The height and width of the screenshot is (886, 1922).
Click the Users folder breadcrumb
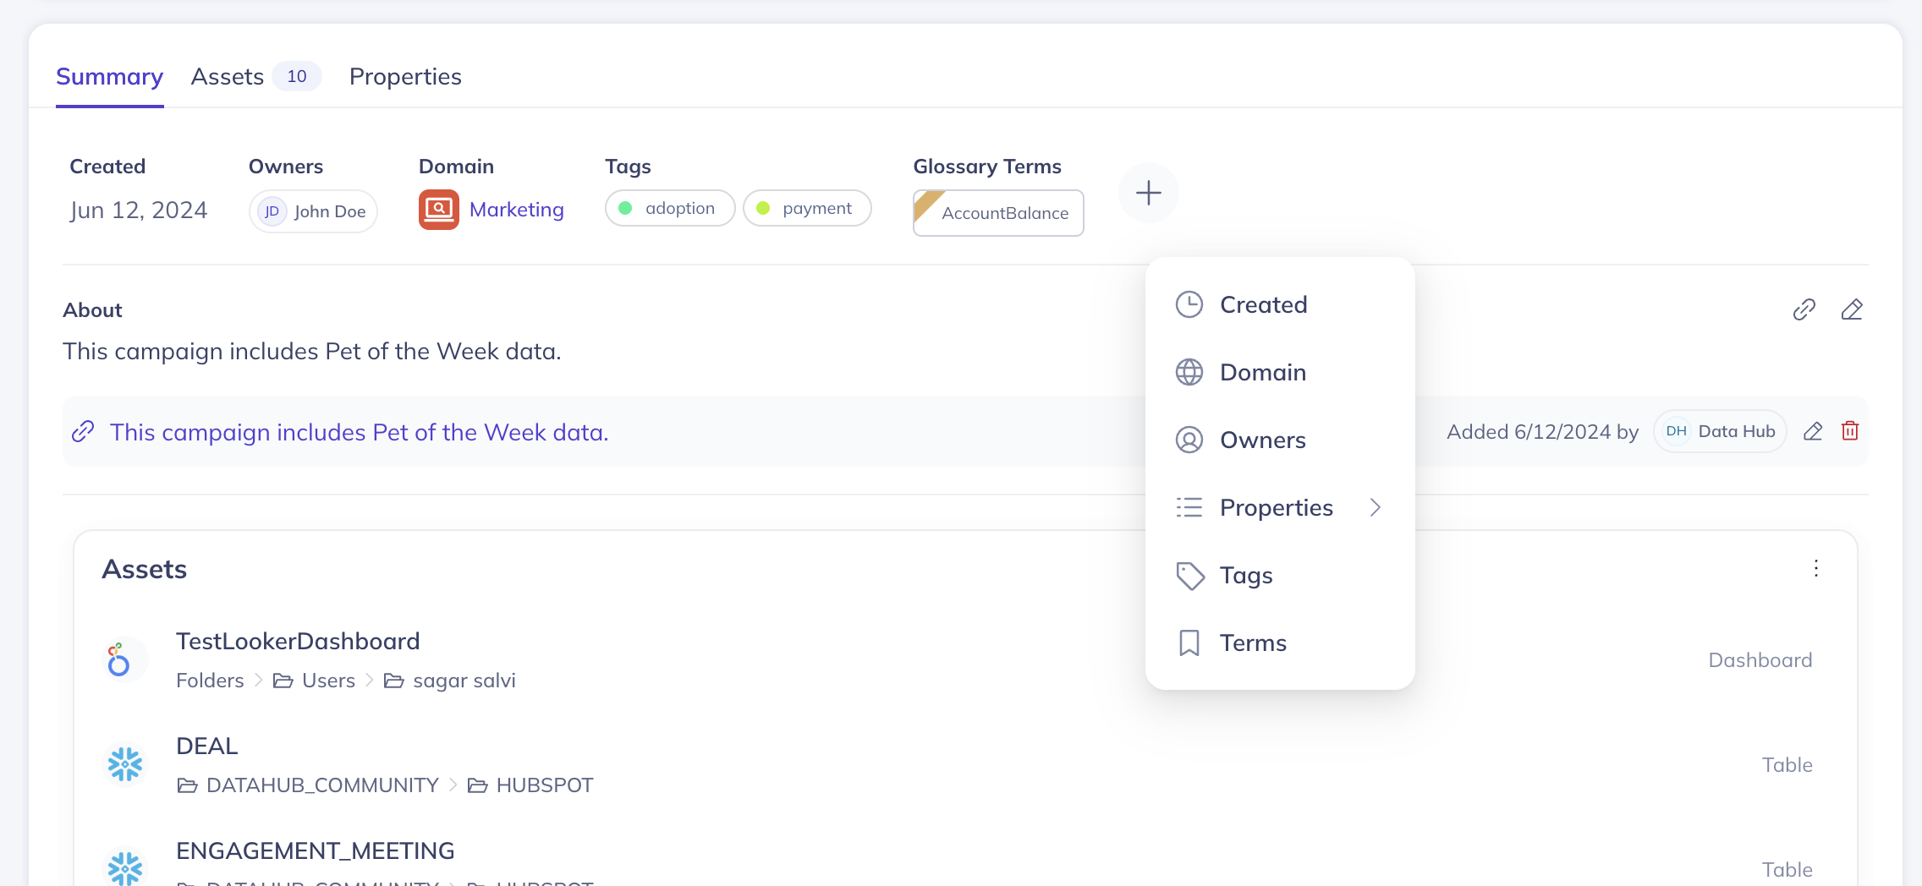click(x=328, y=681)
